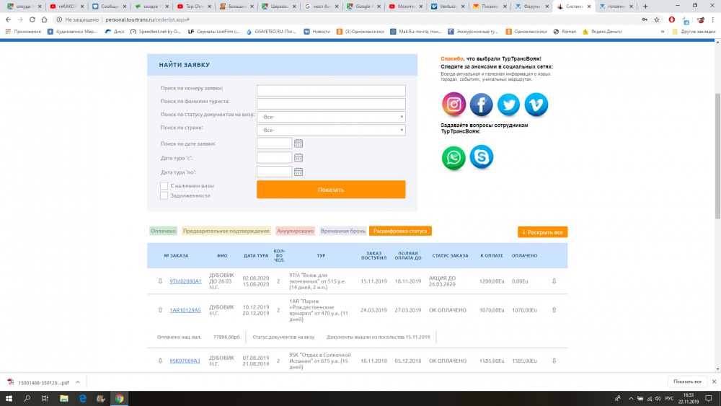Open WhatsApp chat icon
721x406 pixels.
454,157
